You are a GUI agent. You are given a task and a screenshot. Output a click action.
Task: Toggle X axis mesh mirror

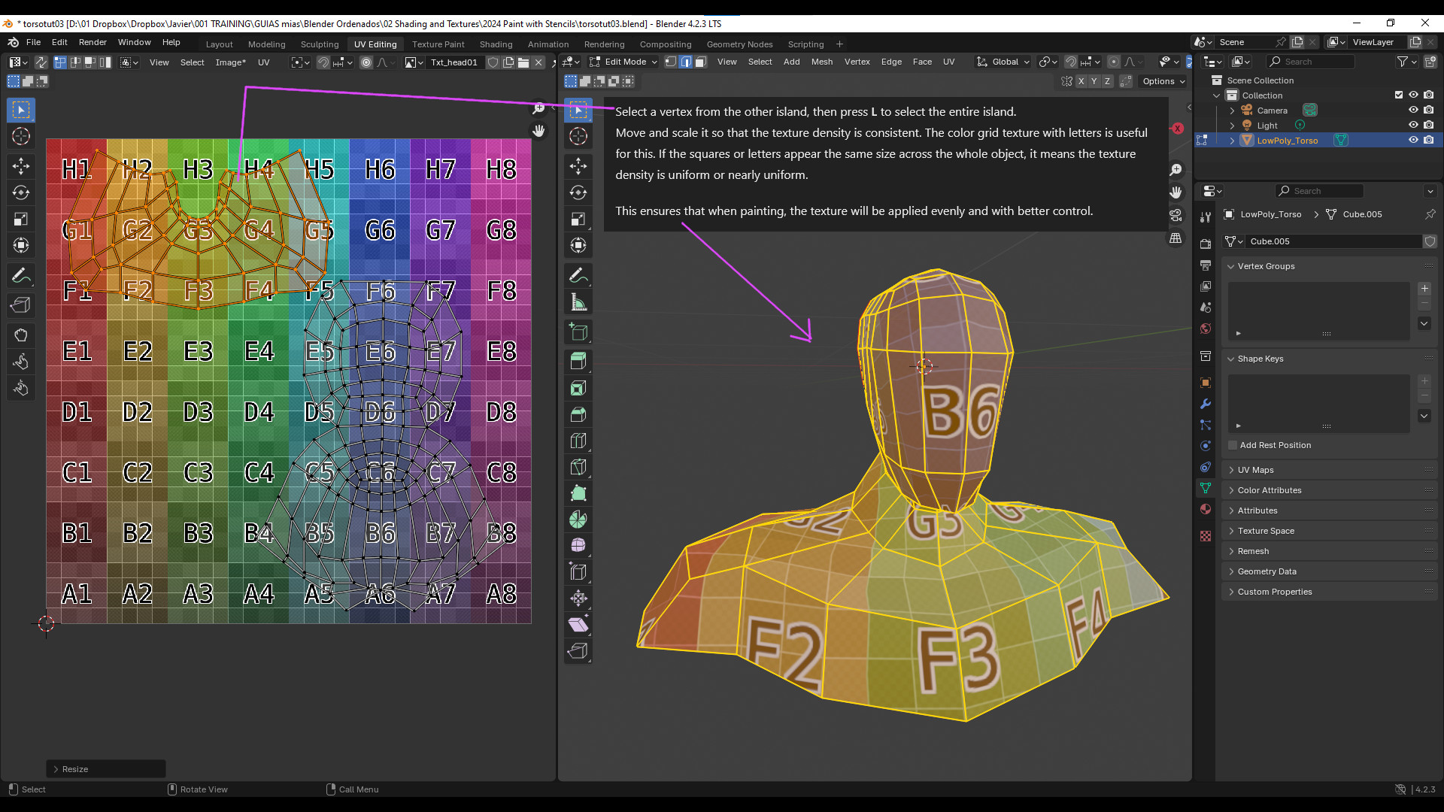1081,81
